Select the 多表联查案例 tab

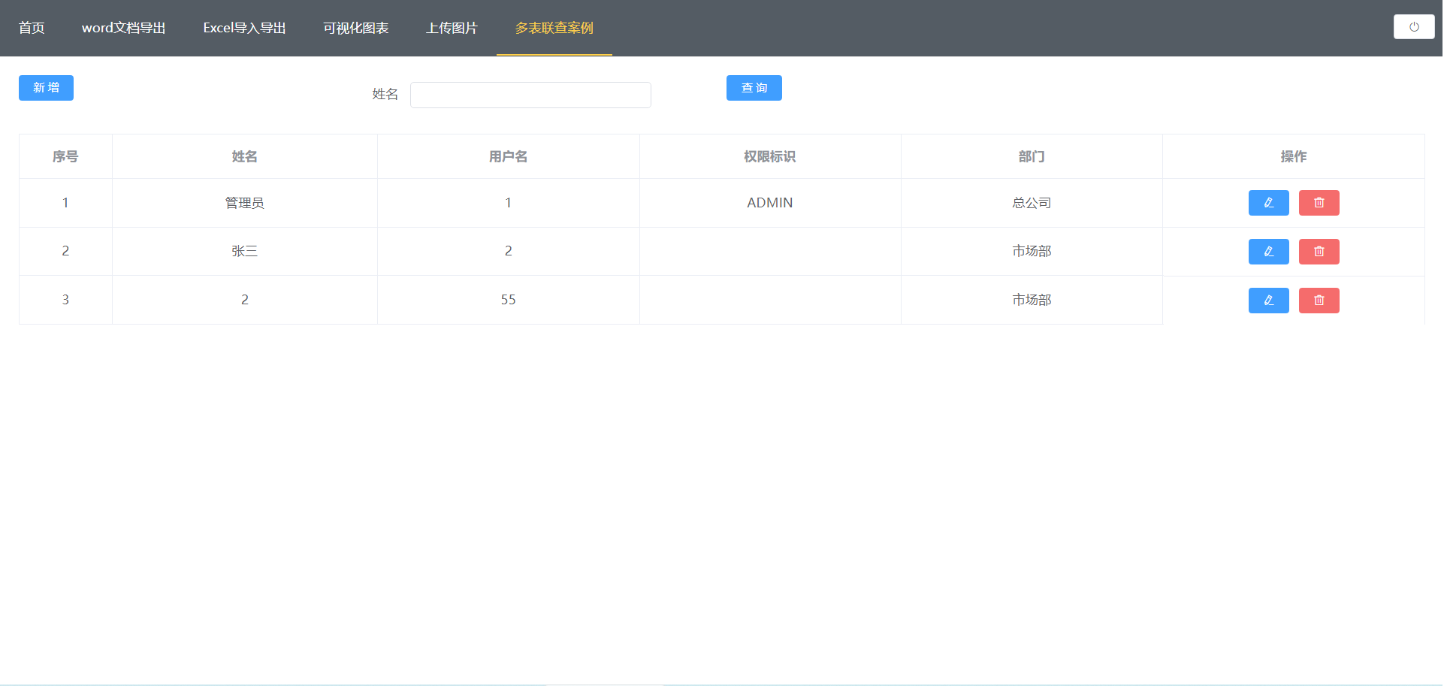[553, 28]
